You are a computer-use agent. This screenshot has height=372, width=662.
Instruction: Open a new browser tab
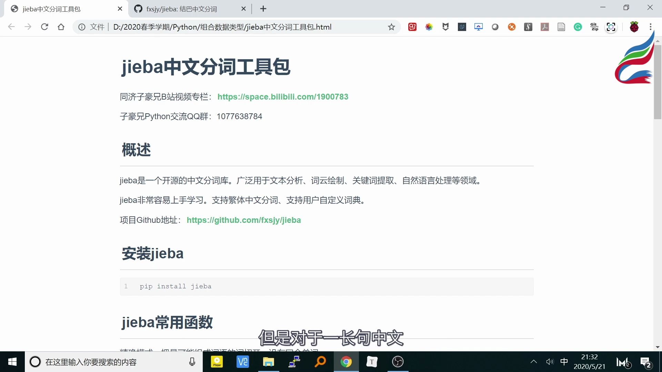pyautogui.click(x=263, y=9)
